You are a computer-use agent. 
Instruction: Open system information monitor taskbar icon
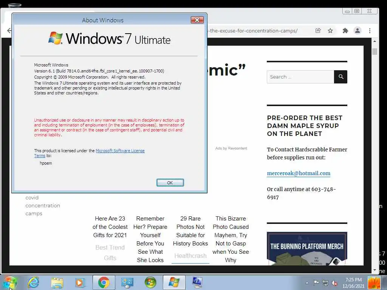[197, 282]
